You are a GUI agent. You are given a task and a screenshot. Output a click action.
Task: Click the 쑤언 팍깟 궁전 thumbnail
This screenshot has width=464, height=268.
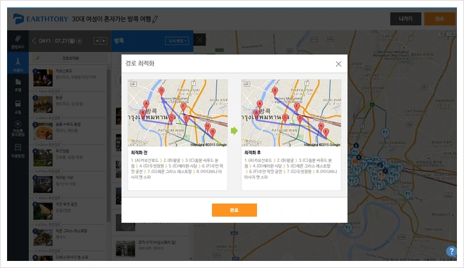43,211
